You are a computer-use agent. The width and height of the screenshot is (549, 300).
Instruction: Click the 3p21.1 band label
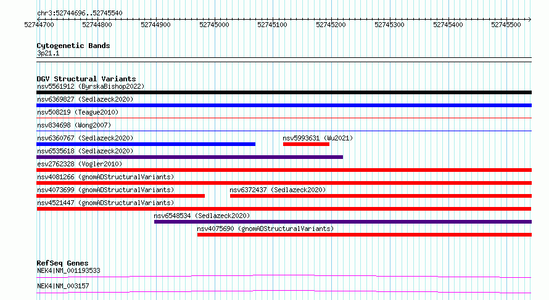(48, 53)
